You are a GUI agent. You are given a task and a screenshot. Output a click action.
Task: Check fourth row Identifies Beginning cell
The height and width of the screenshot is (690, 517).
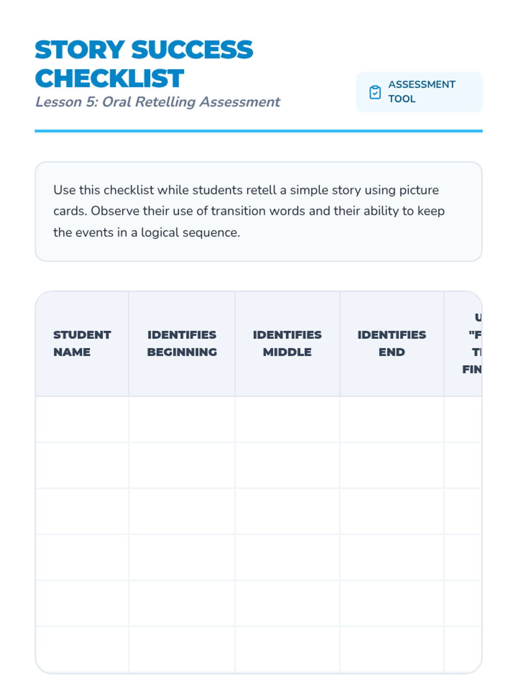click(182, 557)
